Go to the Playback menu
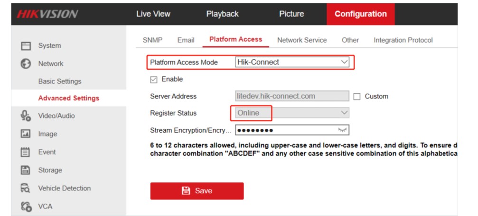Image resolution: width=478 pixels, height=216 pixels. (x=222, y=14)
